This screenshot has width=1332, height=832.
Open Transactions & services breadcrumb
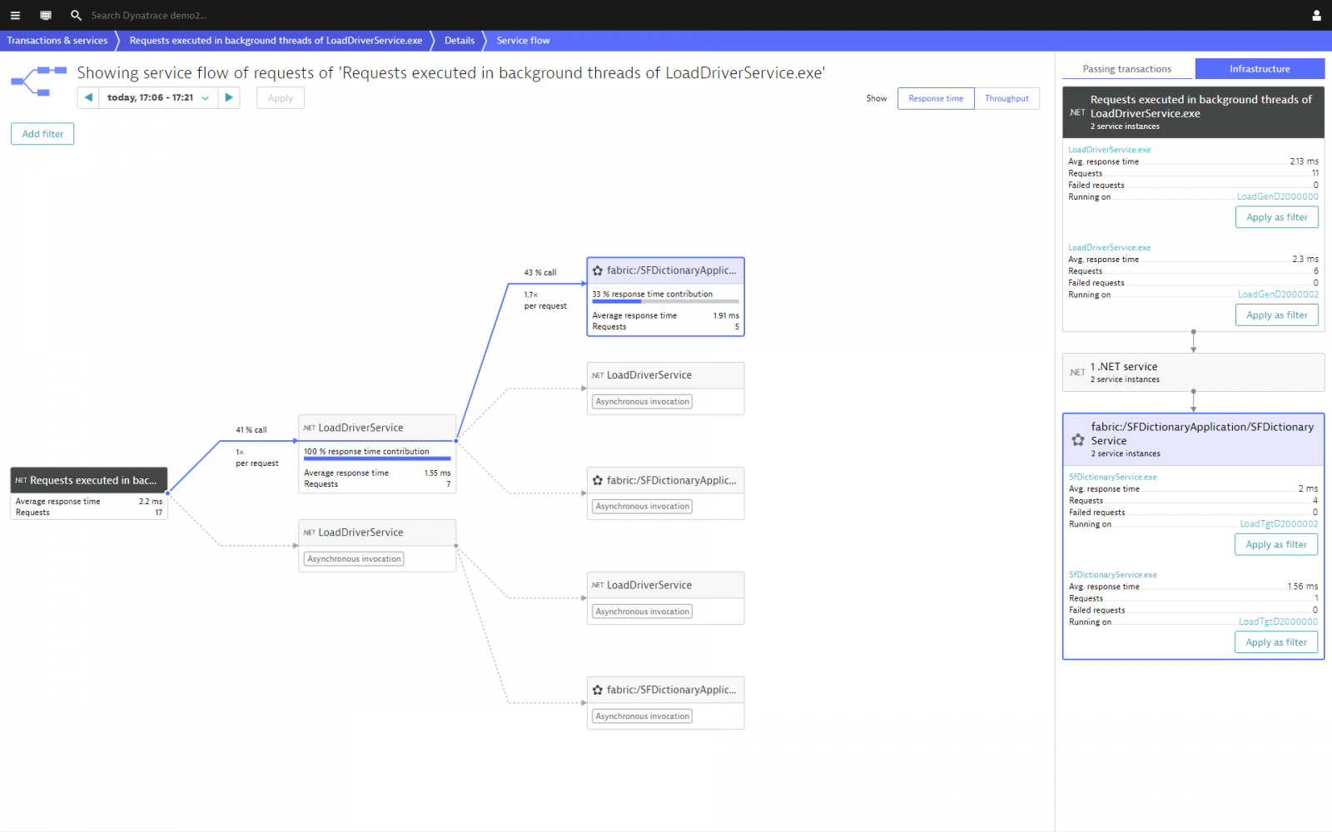pos(57,40)
